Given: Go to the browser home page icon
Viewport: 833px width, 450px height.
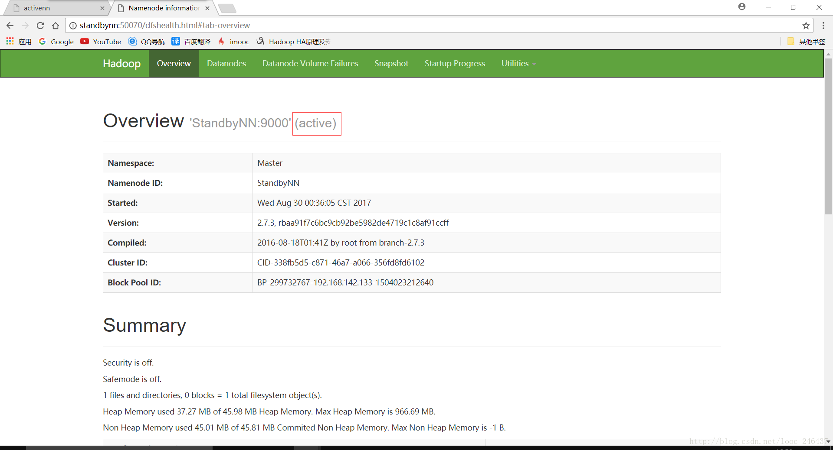Looking at the screenshot, I should pos(56,26).
